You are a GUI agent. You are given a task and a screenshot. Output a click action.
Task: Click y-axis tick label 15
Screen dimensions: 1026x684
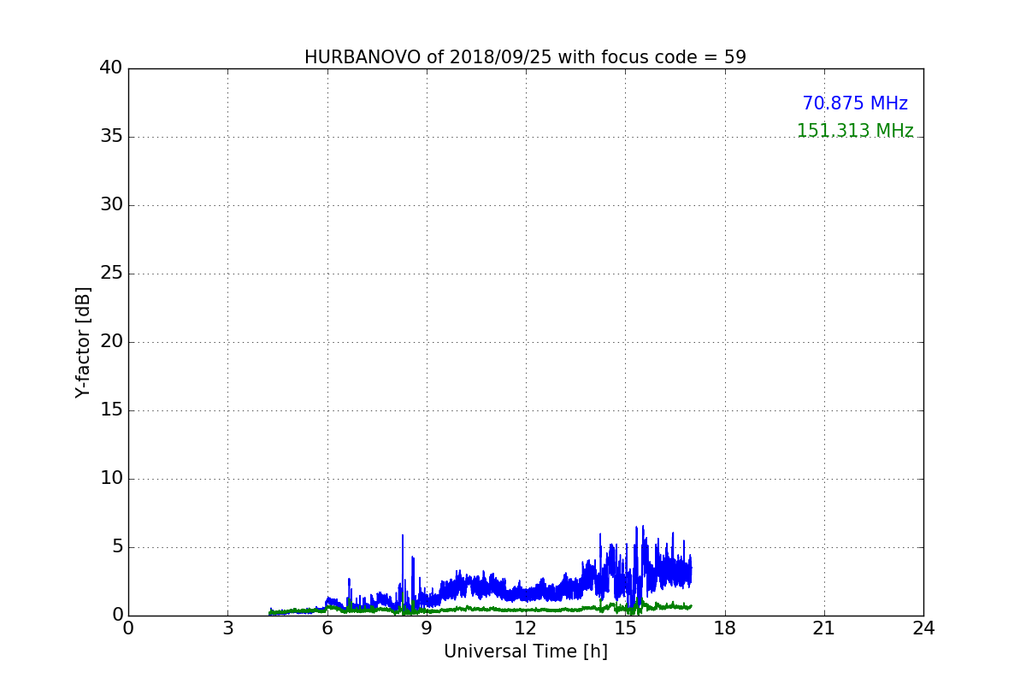click(111, 410)
